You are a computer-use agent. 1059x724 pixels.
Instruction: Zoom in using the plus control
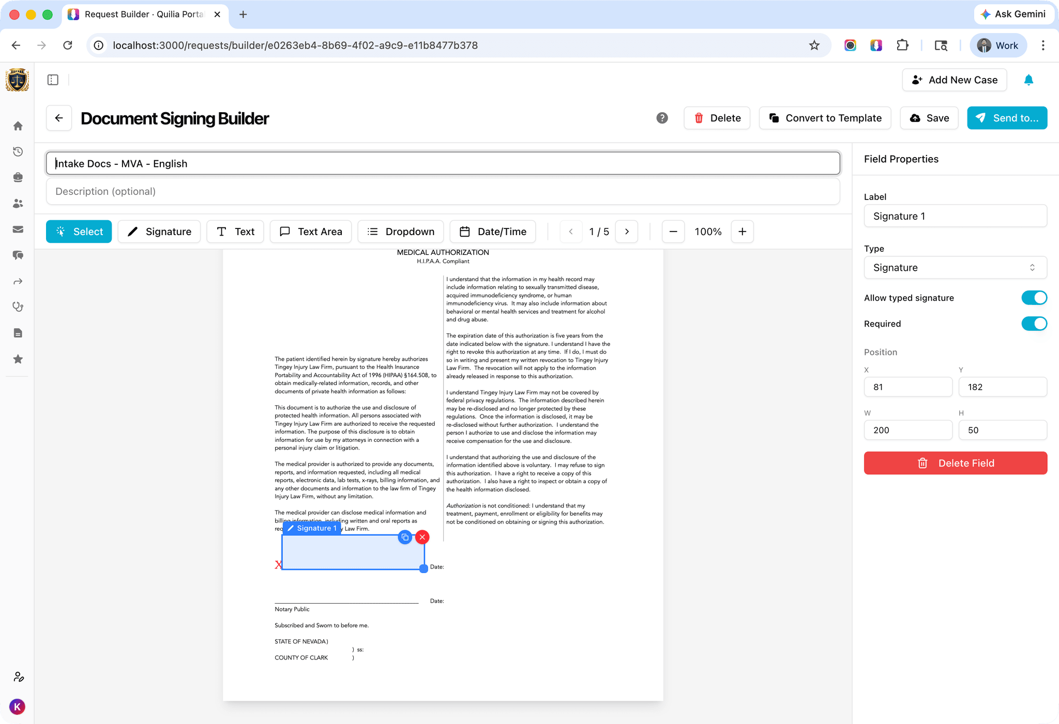tap(742, 232)
